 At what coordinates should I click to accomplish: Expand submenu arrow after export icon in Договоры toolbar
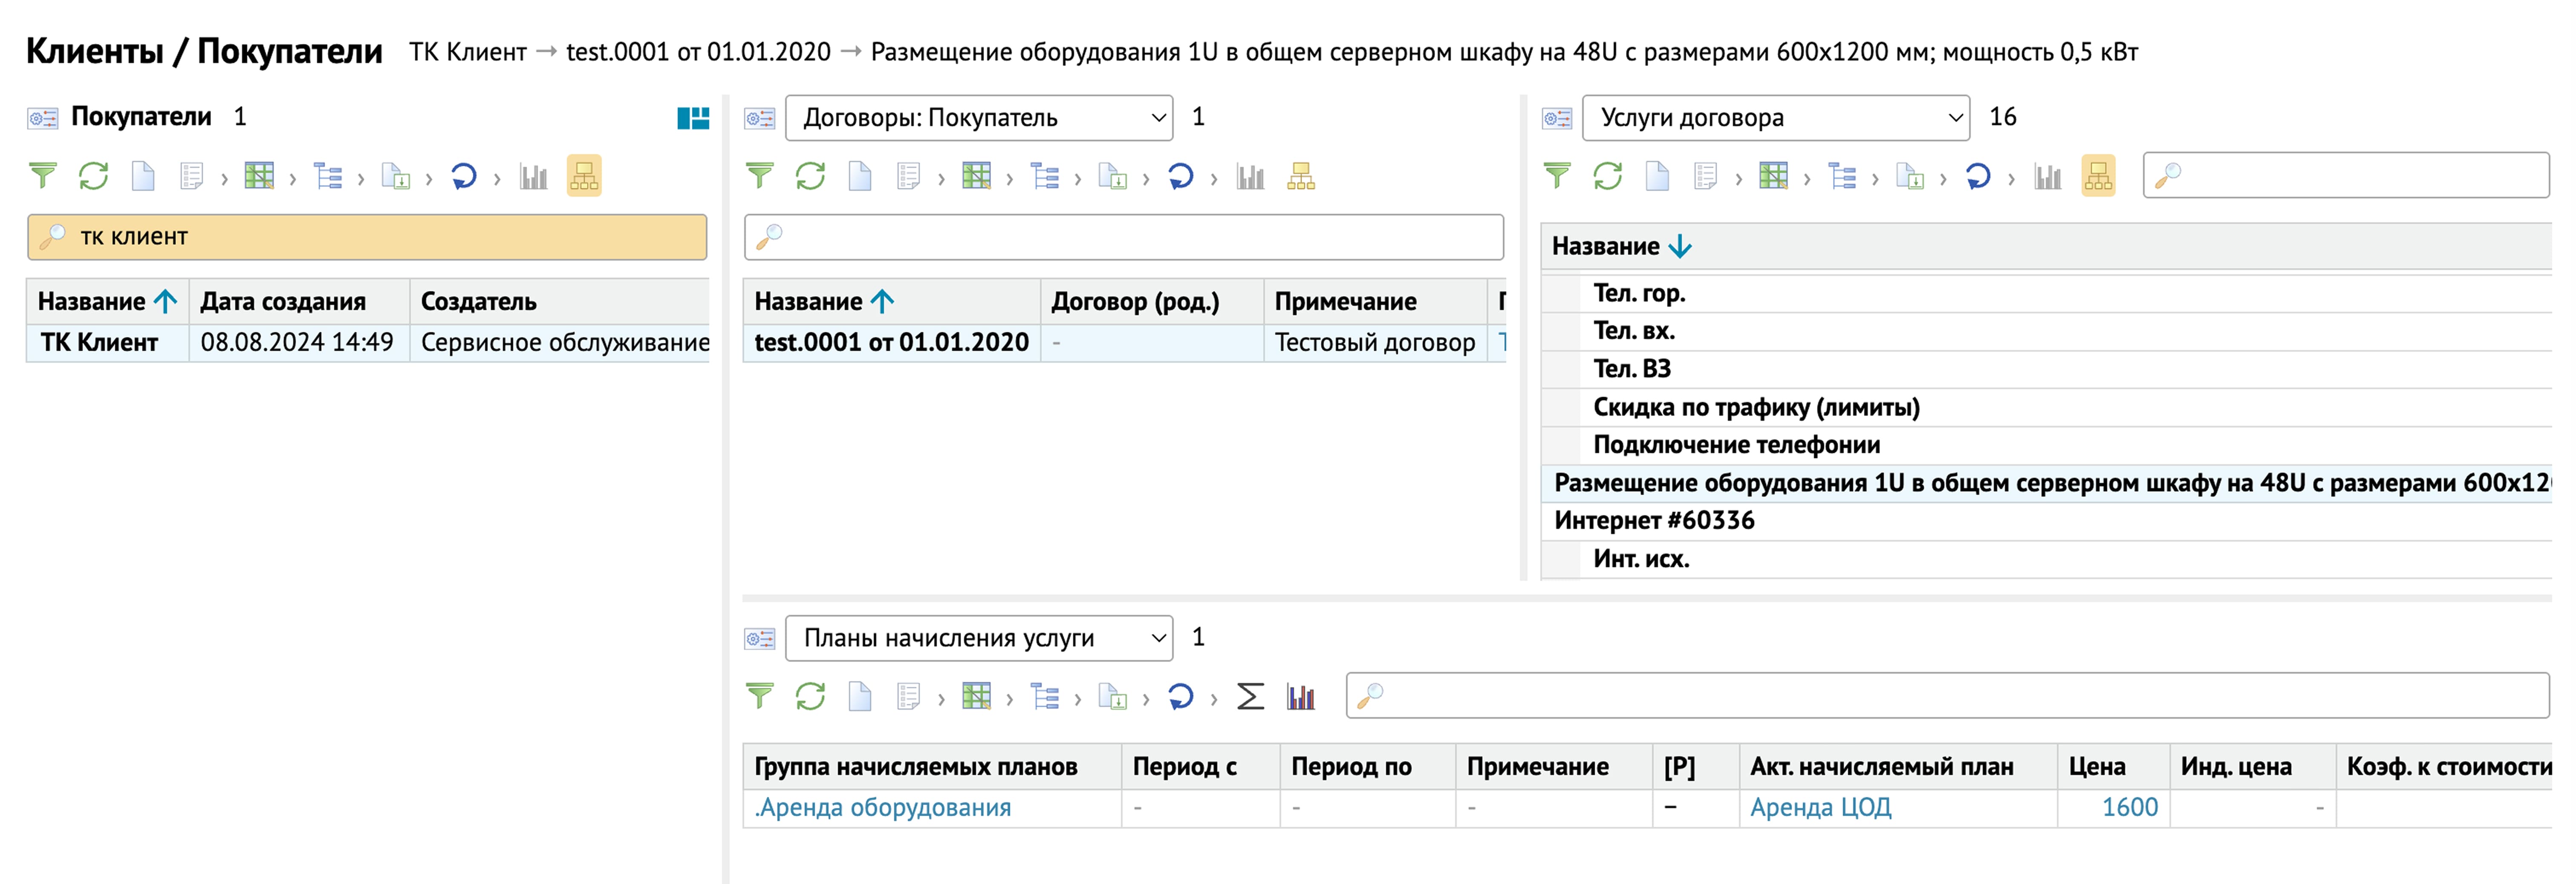coord(1146,180)
